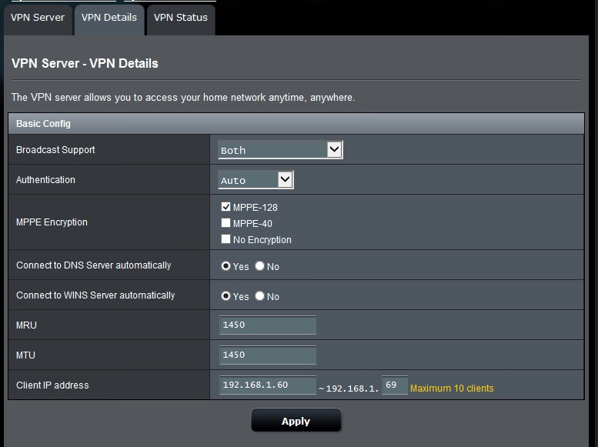Click the Client IP start address field

(x=267, y=385)
